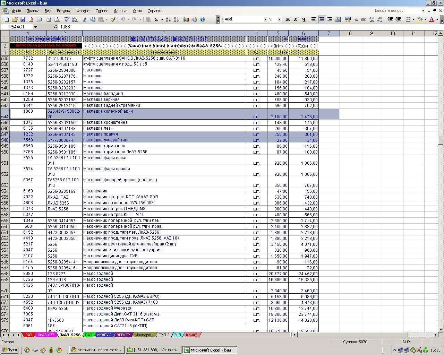Switch to открытки browser taskbar button

pos(97,350)
